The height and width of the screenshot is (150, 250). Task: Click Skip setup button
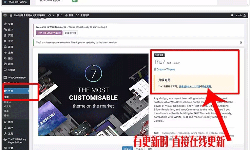coord(70,33)
